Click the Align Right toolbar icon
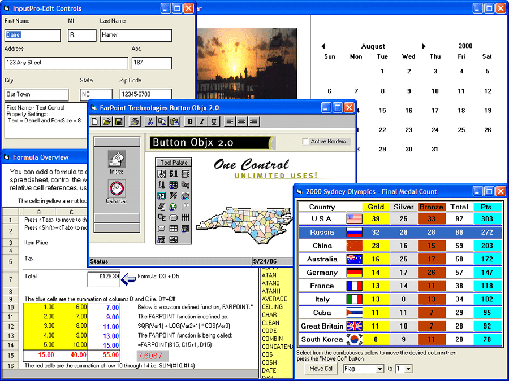Image resolution: width=509 pixels, height=381 pixels. coord(253,121)
